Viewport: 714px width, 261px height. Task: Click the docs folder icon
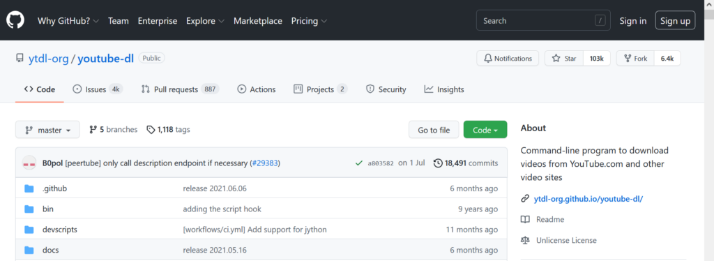click(x=29, y=250)
